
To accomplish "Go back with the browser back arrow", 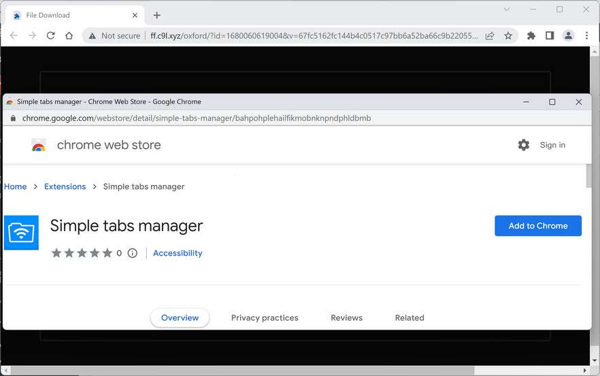I will (14, 35).
